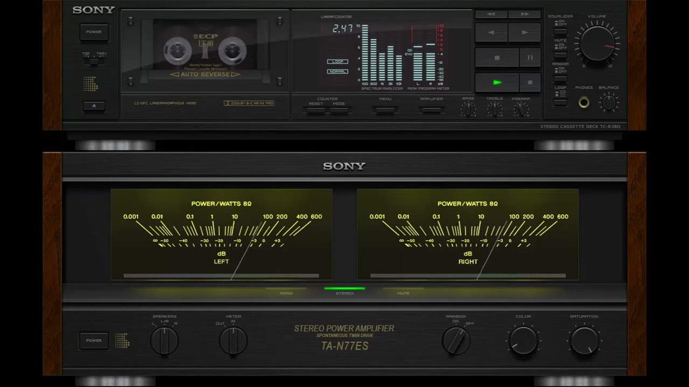Click the spectrum analyzer bars
Image resolution: width=689 pixels, height=387 pixels.
click(382, 53)
